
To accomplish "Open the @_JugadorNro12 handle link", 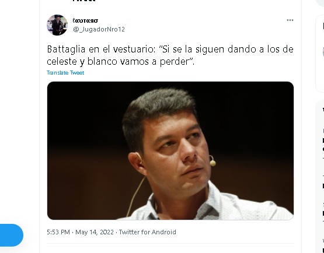I will click(99, 29).
